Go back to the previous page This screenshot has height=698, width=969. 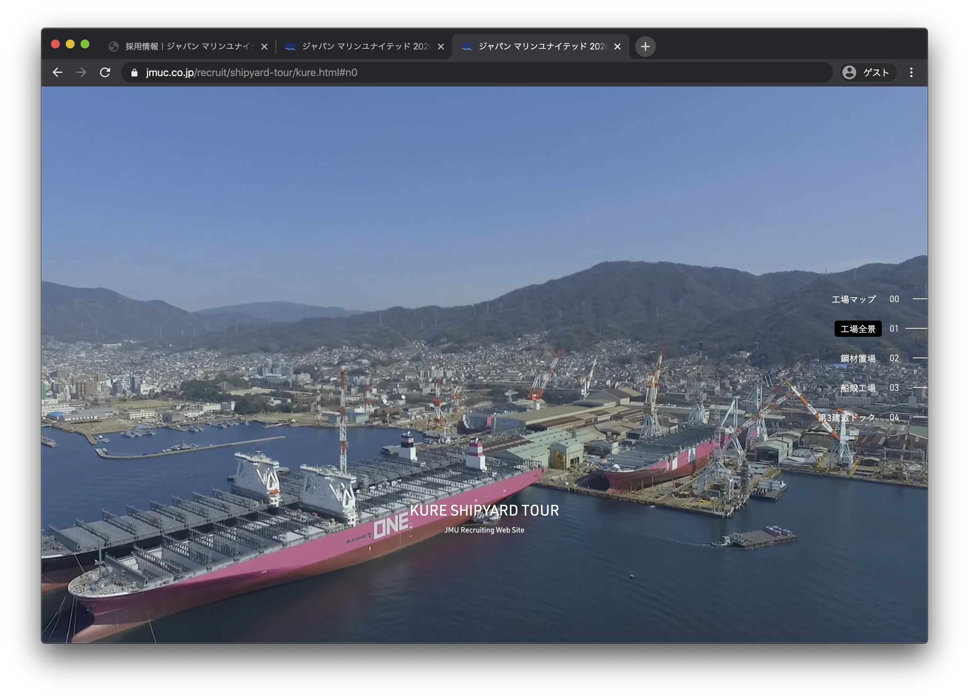tap(58, 73)
